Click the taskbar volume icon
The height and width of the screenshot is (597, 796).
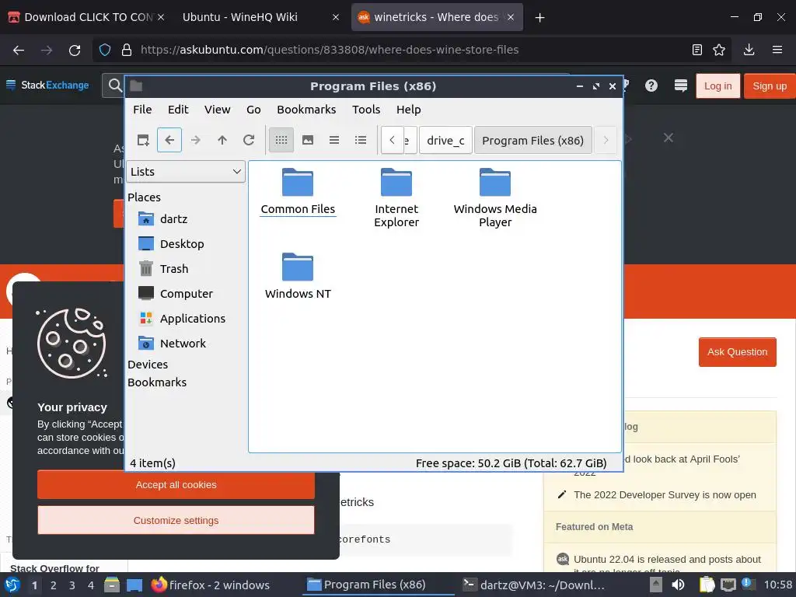coord(678,585)
